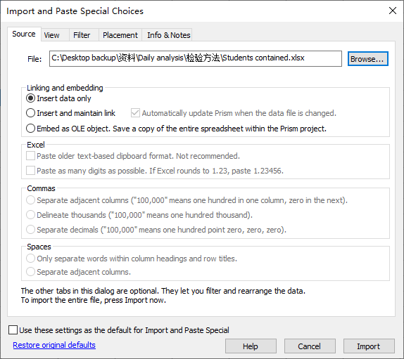Click the File path input field
The height and width of the screenshot is (359, 404).
[195, 58]
